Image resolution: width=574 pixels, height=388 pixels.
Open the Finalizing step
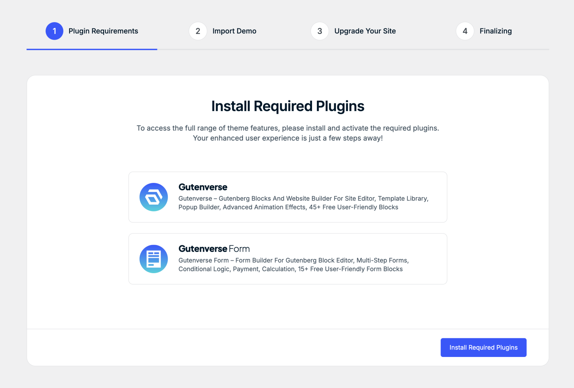(496, 31)
